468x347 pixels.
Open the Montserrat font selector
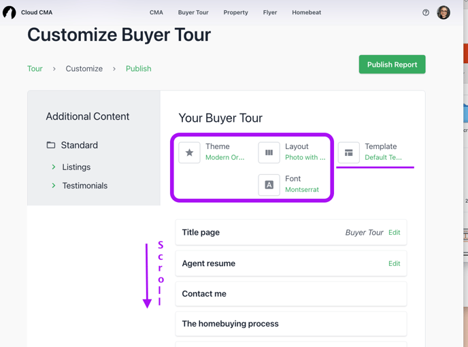coord(302,190)
